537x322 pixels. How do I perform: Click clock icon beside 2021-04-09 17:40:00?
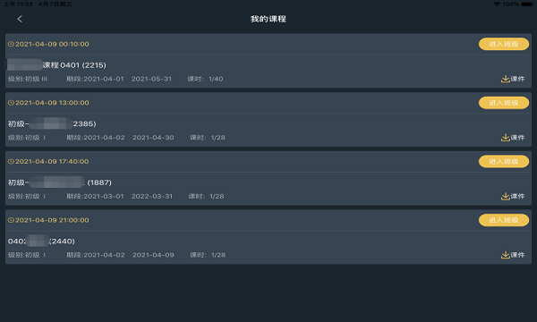click(x=11, y=162)
